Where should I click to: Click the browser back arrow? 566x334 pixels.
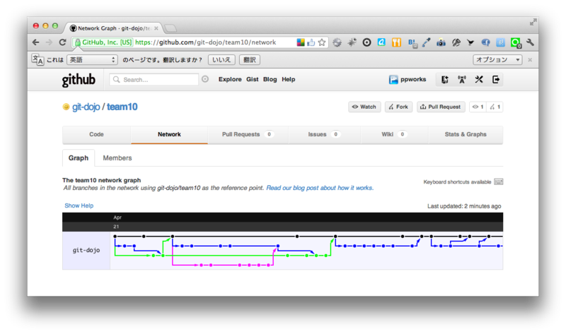[x=36, y=42]
